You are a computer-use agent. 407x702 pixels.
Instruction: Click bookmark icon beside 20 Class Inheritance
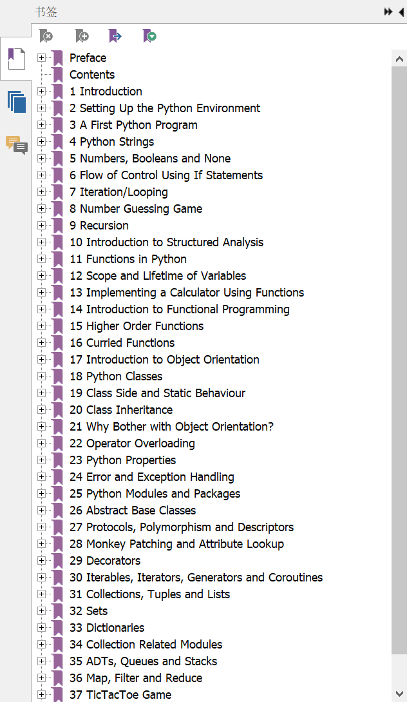tap(58, 409)
